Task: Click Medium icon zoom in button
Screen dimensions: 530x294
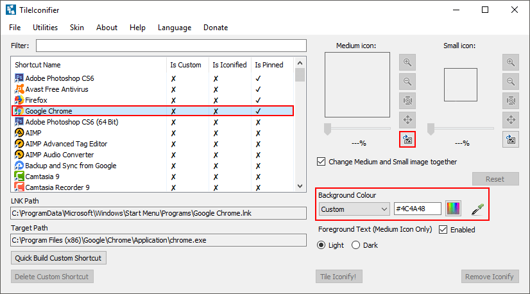Action: 407,62
